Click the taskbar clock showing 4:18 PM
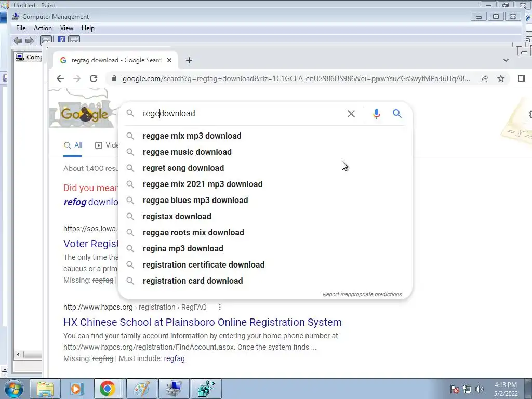Screen dimensions: 532x399 click(506, 389)
